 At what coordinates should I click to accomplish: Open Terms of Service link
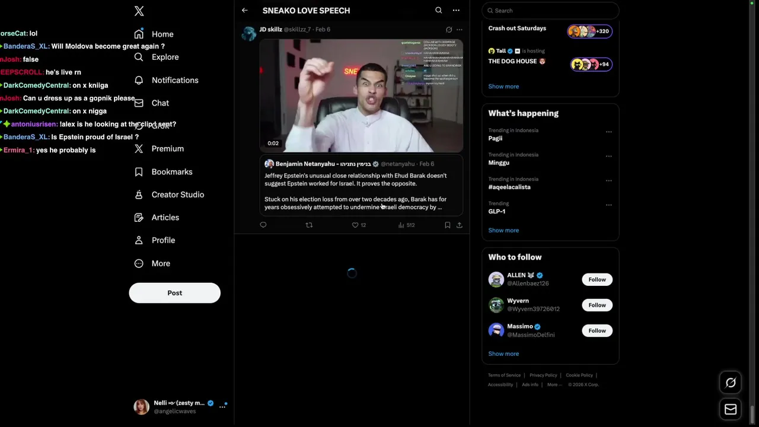(504, 375)
